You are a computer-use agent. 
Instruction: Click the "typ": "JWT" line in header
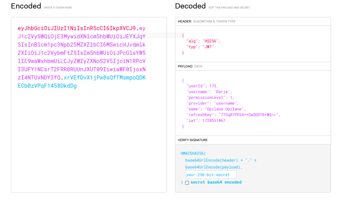click(x=200, y=47)
